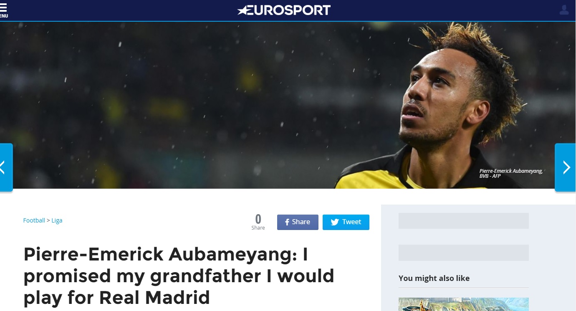Screen dimensions: 576x311
Task: Select the MENU label under hamburger
Action: pyautogui.click(x=3, y=16)
